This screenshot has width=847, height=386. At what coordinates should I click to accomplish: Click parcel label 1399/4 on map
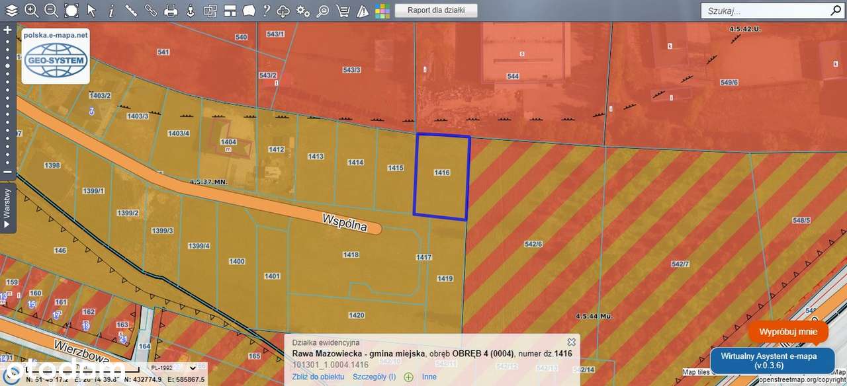pyautogui.click(x=199, y=245)
